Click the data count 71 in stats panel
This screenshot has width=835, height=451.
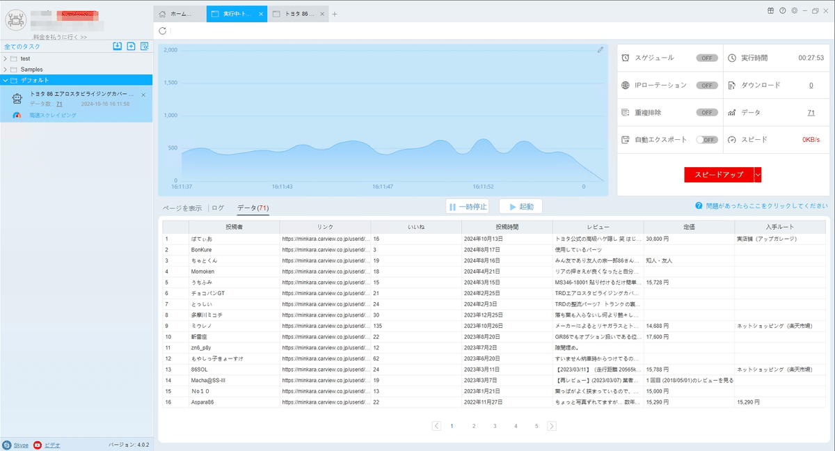(811, 112)
